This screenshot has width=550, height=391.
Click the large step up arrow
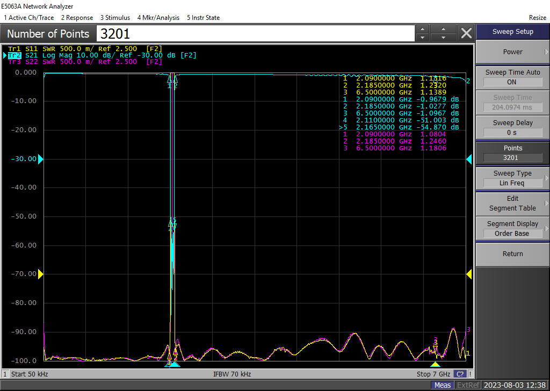point(443,30)
